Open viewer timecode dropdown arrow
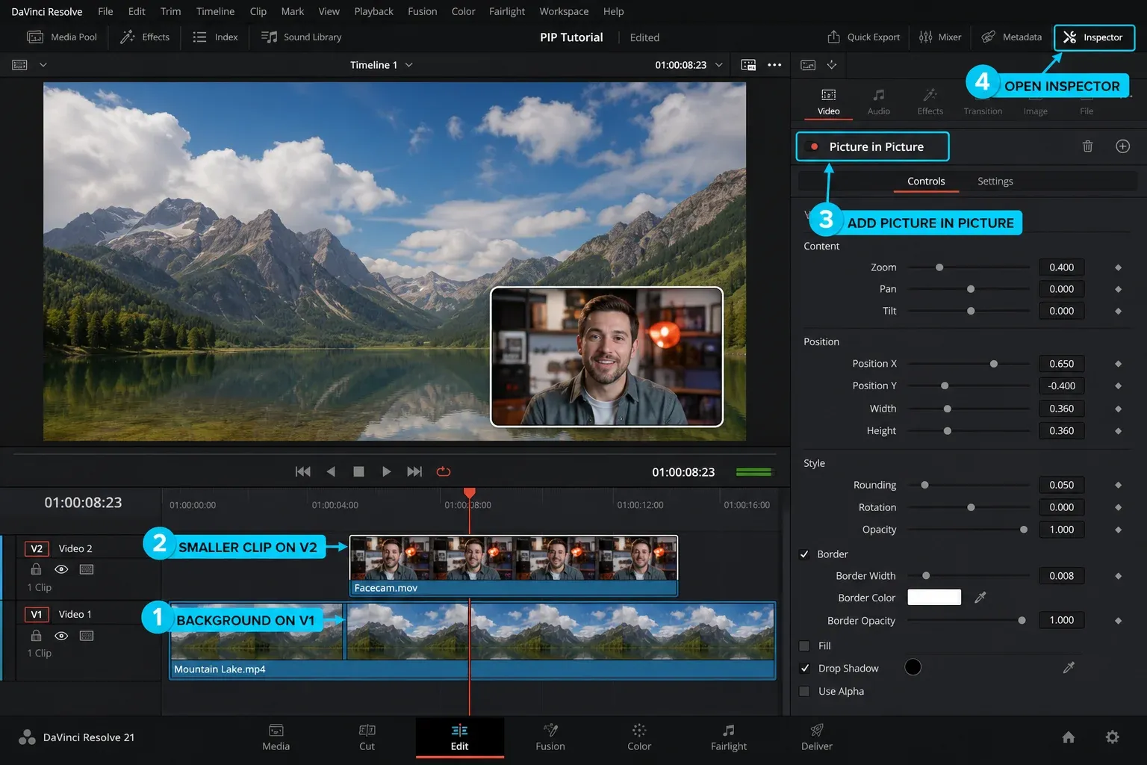The image size is (1147, 765). click(x=719, y=65)
